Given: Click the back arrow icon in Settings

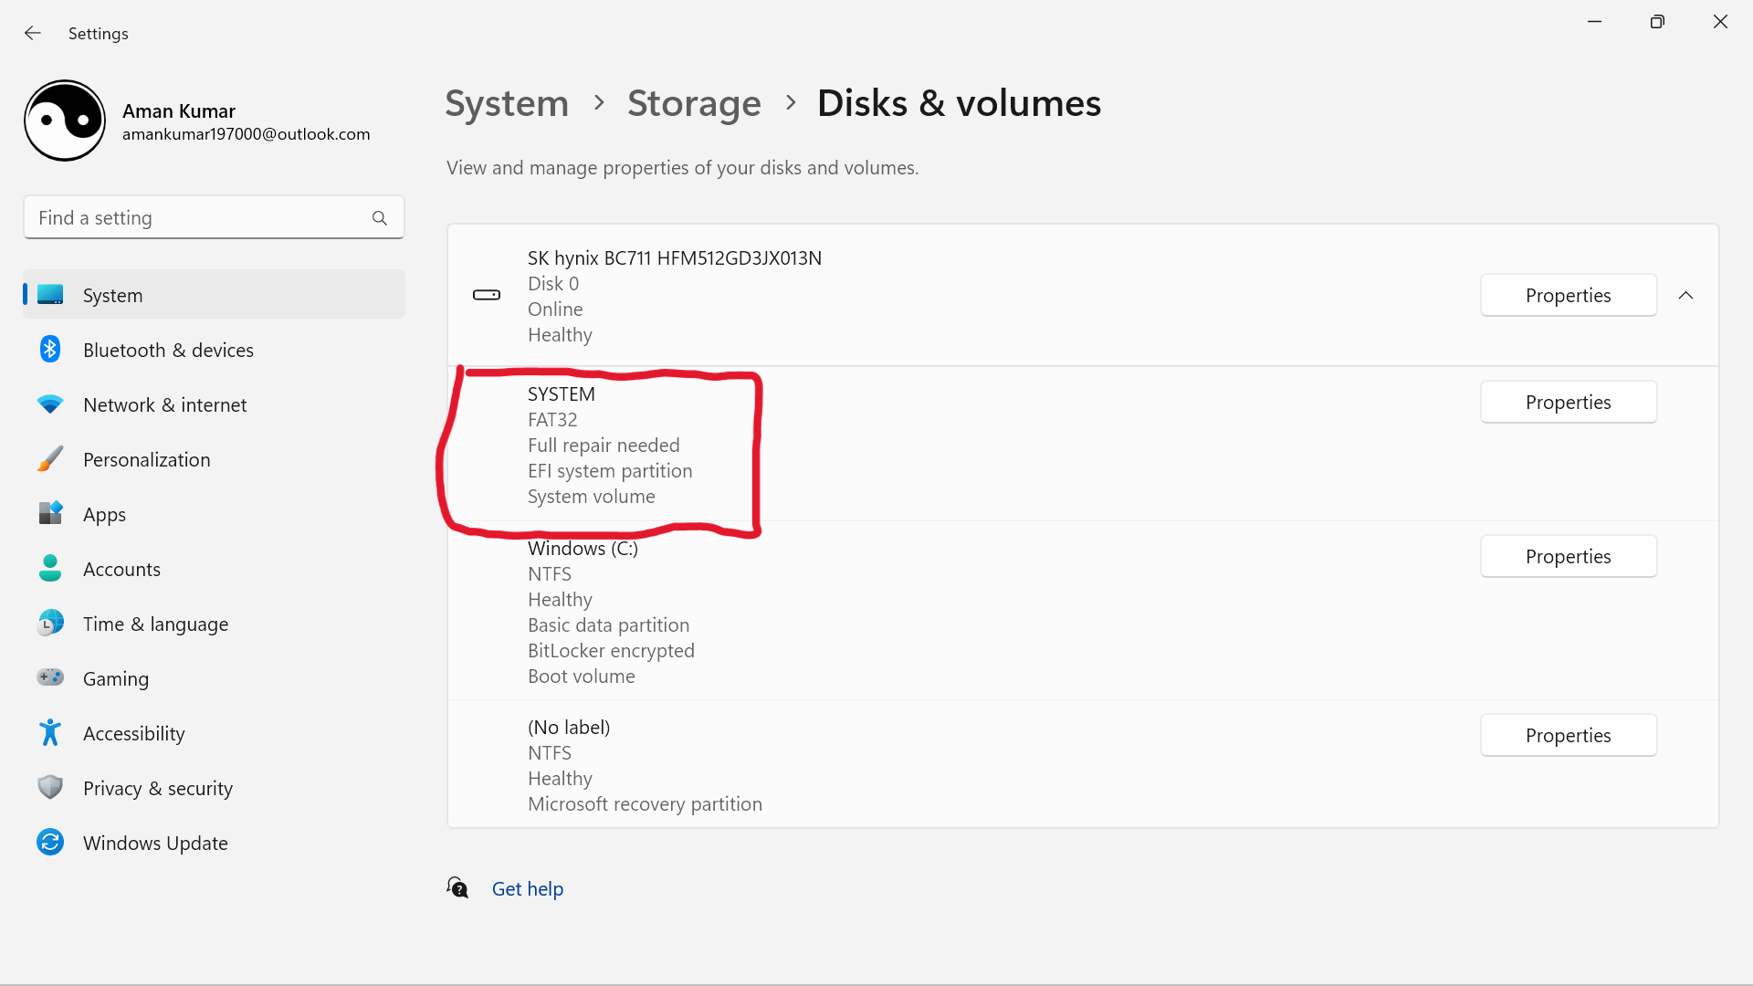Looking at the screenshot, I should tap(33, 33).
